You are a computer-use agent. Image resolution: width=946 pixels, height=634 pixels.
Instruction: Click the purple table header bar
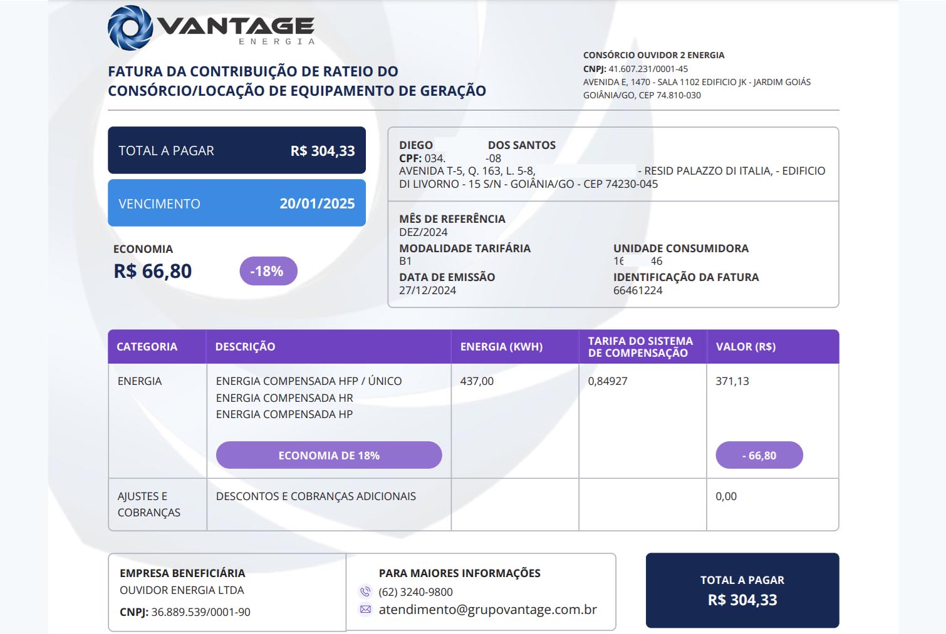(x=474, y=346)
